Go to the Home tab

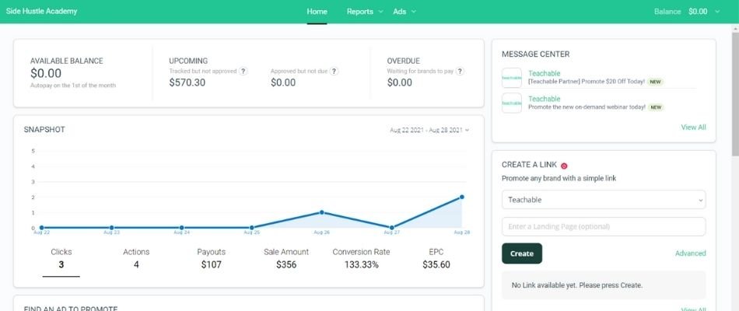pos(317,12)
